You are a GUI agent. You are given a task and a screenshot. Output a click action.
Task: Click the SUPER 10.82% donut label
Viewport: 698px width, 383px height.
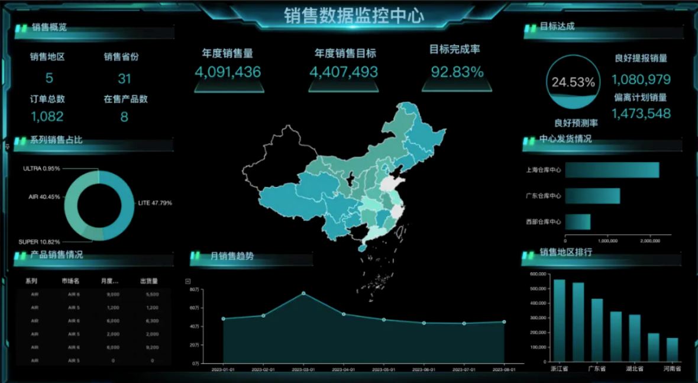click(x=39, y=242)
